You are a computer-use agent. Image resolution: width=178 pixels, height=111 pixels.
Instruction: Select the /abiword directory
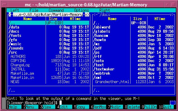coord(134,27)
